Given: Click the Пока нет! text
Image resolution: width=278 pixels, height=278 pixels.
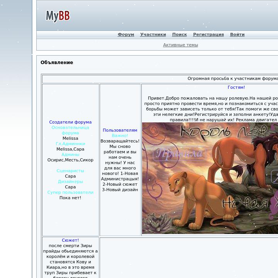Looking at the screenshot, I should point(70,198).
